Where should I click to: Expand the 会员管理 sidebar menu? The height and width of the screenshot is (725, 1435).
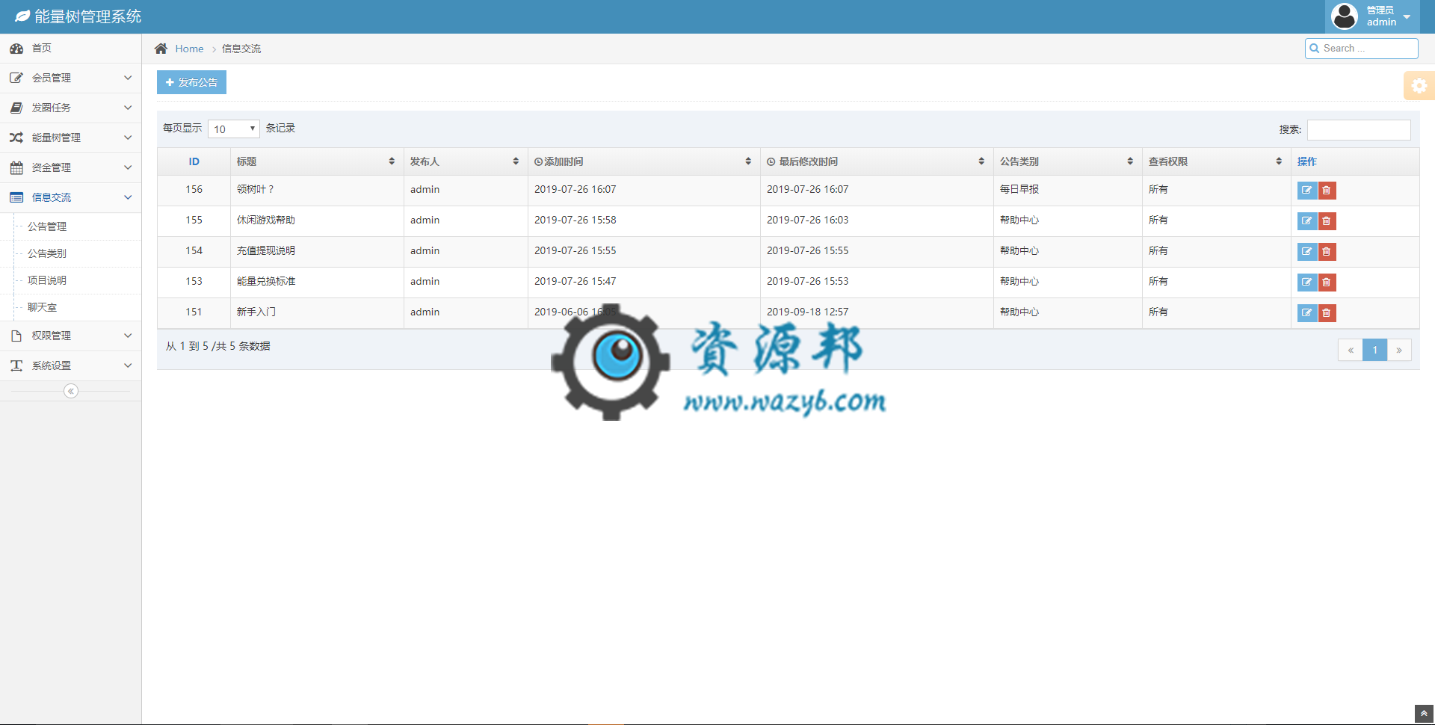(70, 78)
